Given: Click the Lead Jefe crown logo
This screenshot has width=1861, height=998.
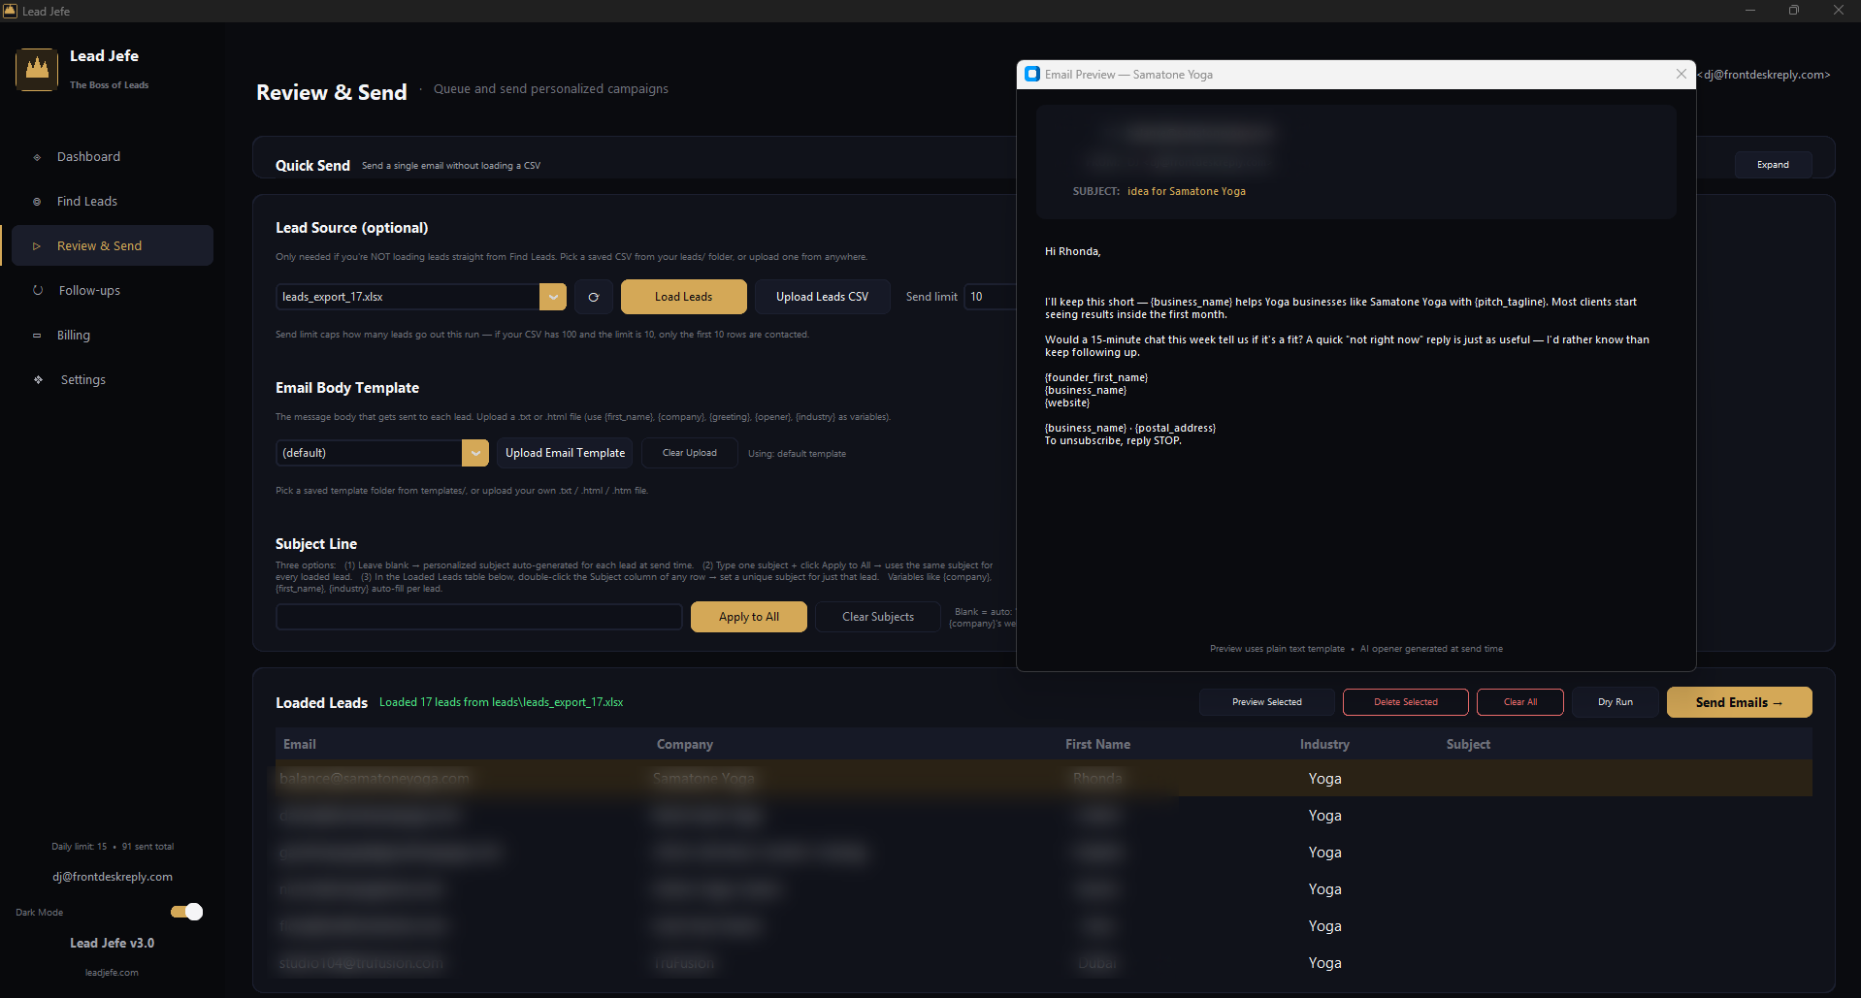Looking at the screenshot, I should pyautogui.click(x=36, y=68).
